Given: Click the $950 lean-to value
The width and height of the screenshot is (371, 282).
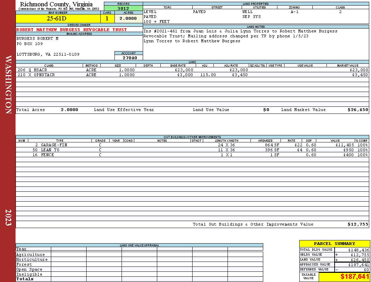Looking at the screenshot, I should click(x=348, y=150).
